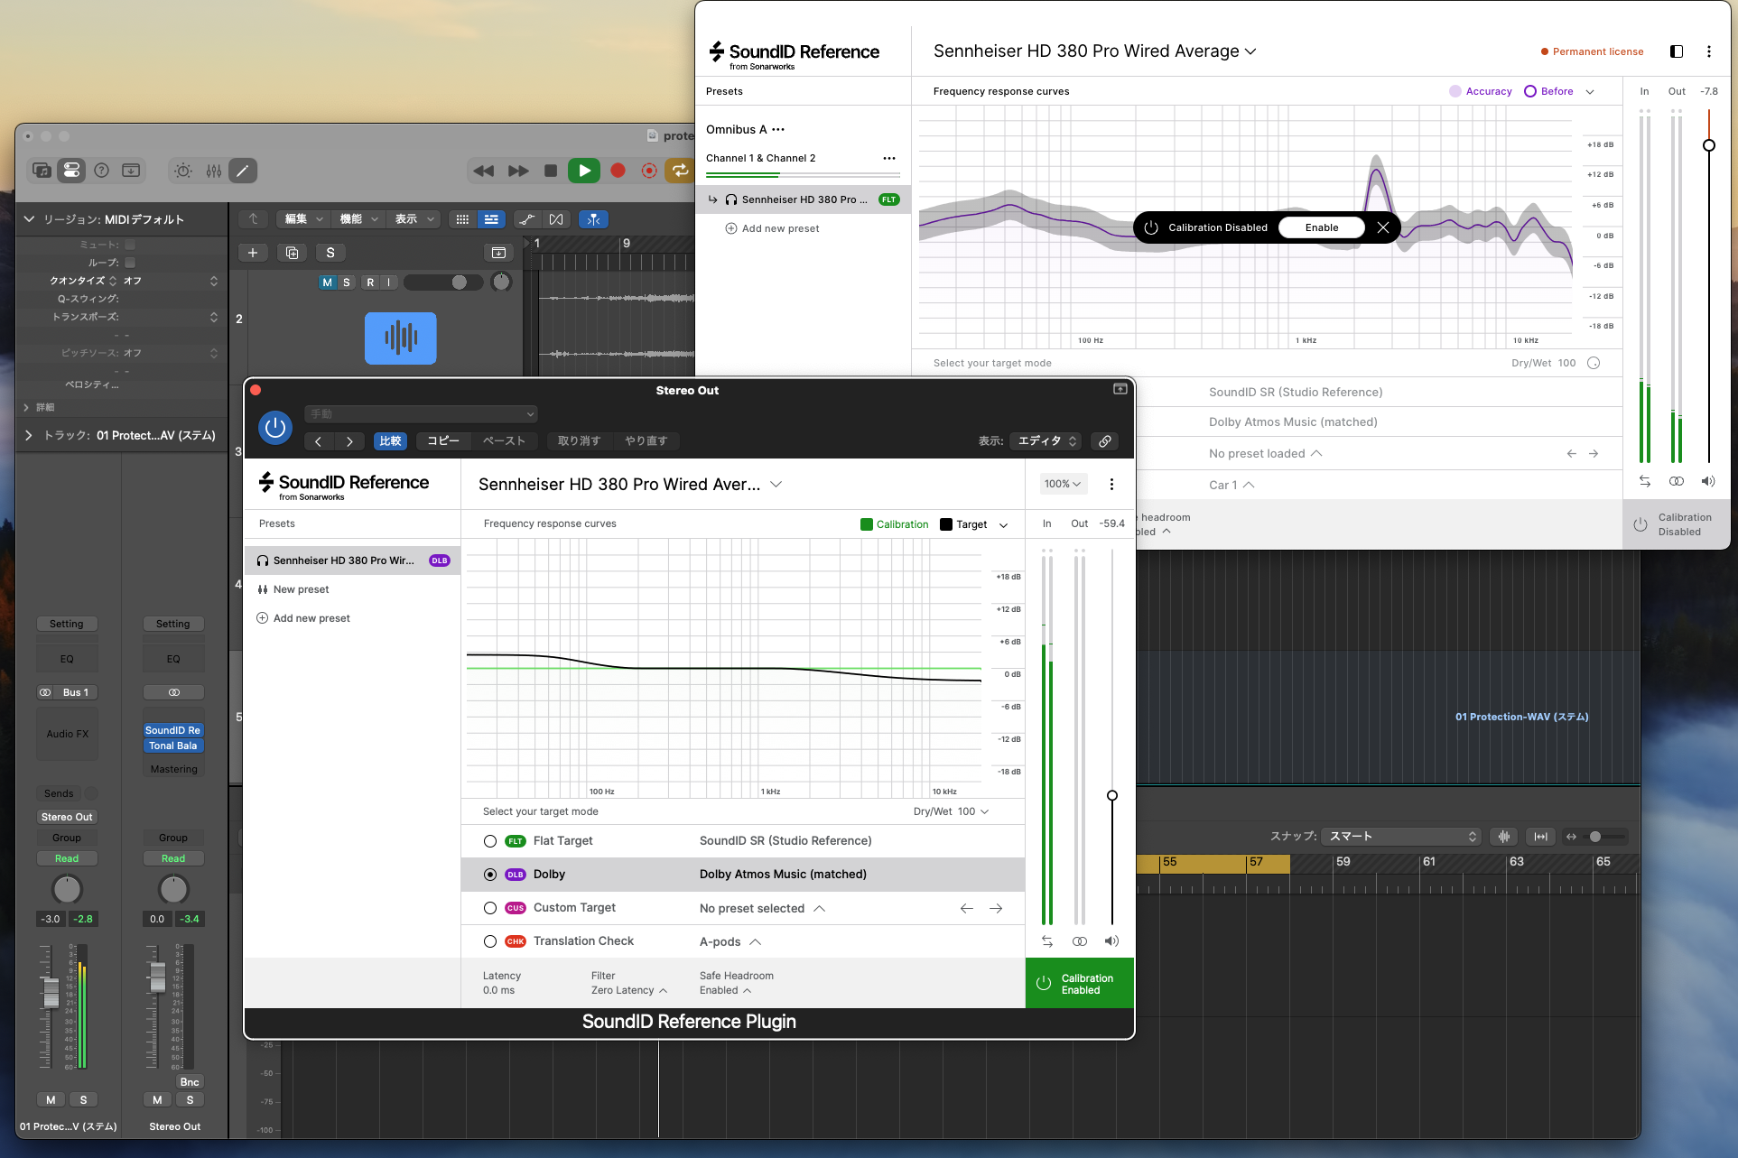Select Flat Target radio button
The height and width of the screenshot is (1158, 1738).
490,841
